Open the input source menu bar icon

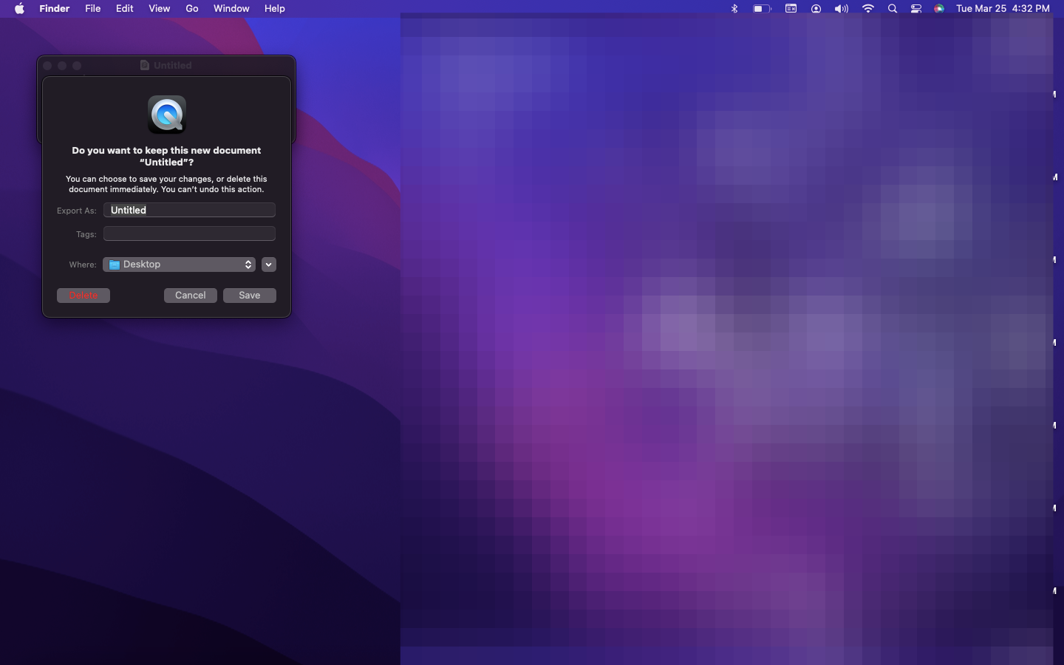coord(791,9)
